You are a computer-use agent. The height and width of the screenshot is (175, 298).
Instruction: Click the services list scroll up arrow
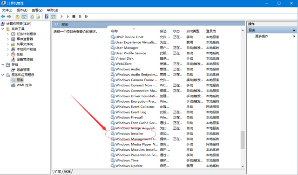pos(243,30)
